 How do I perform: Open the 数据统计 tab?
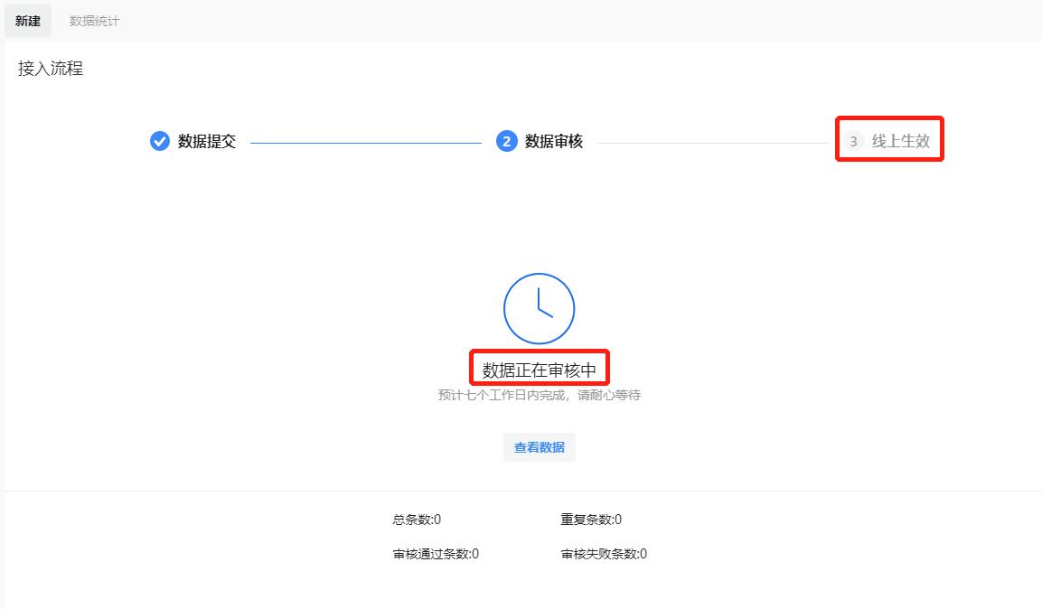(94, 21)
